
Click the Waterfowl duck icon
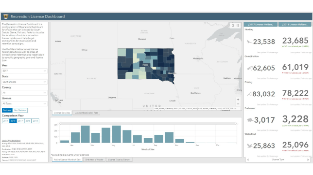(250, 146)
